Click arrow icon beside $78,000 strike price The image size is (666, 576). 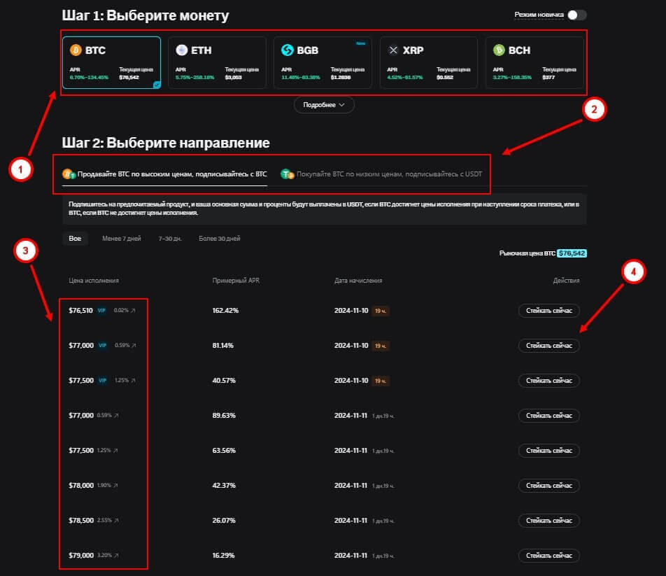point(116,486)
